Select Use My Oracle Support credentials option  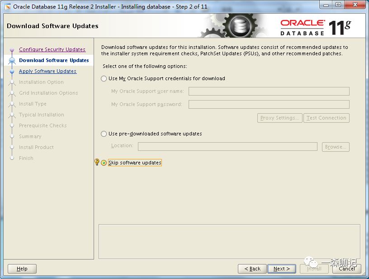104,78
